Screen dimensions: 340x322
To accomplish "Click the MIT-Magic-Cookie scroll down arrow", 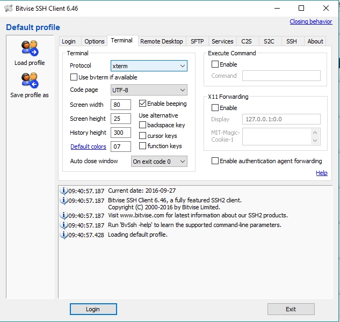I will point(315,141).
